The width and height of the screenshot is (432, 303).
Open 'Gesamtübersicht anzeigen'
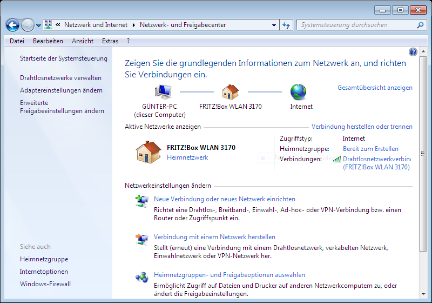pyautogui.click(x=375, y=88)
